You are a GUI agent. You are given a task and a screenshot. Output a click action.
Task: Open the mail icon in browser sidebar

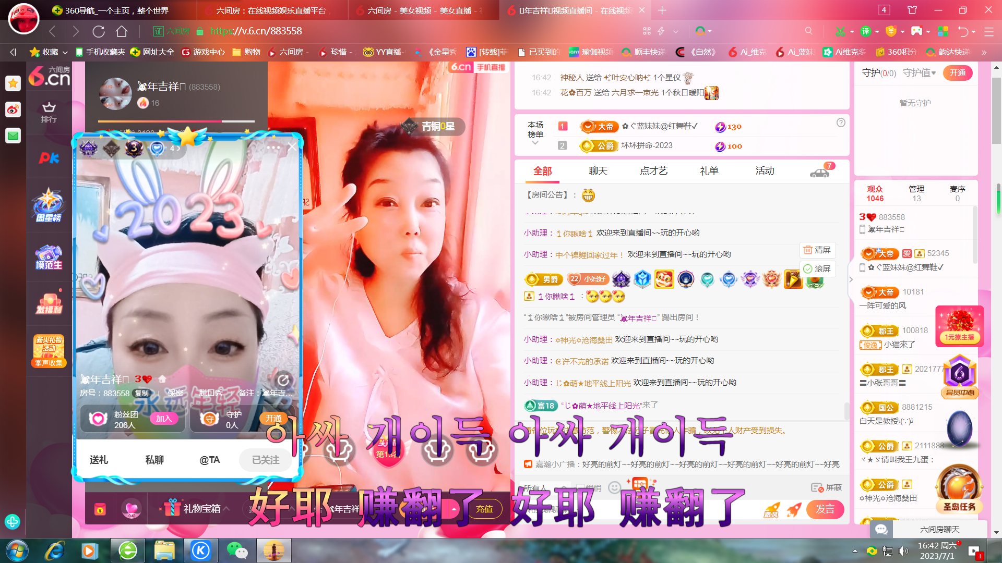point(13,136)
